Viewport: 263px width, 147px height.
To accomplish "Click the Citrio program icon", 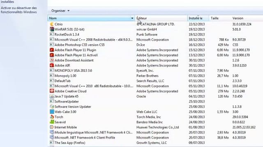I will [52, 24].
